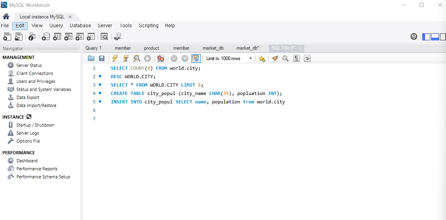The width and height of the screenshot is (446, 220).
Task: Toggle the bottom output panel visibility
Action: click(435, 36)
